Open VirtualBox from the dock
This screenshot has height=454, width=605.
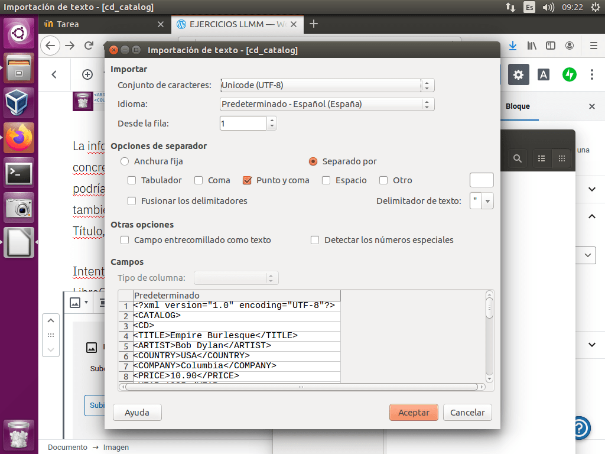[19, 103]
